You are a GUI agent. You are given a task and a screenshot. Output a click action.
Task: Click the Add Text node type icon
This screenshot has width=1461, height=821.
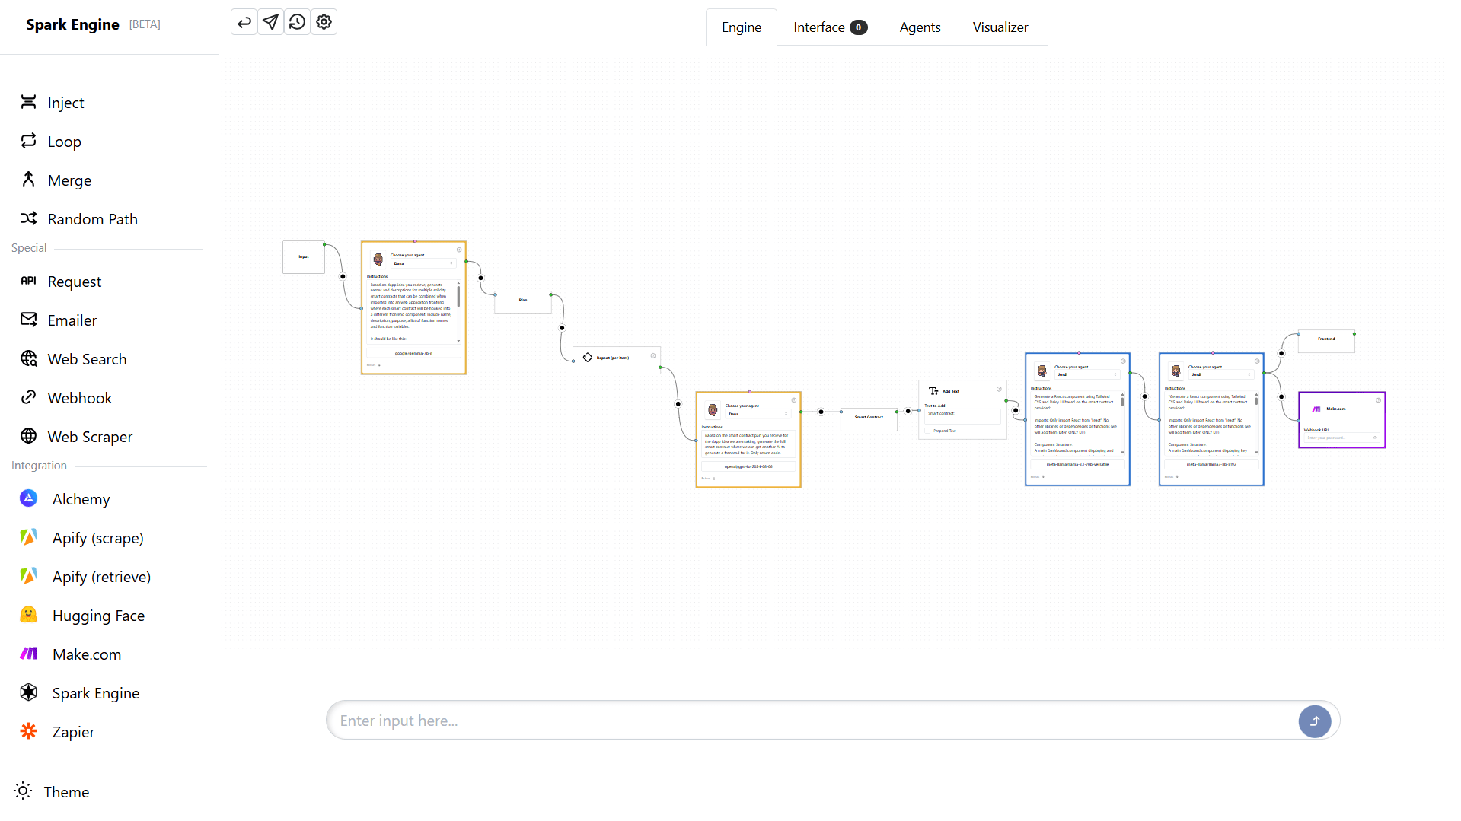pyautogui.click(x=933, y=391)
